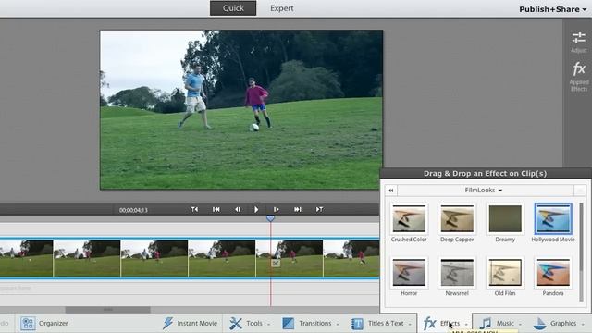Open the Adjust panel icon

pos(578,38)
